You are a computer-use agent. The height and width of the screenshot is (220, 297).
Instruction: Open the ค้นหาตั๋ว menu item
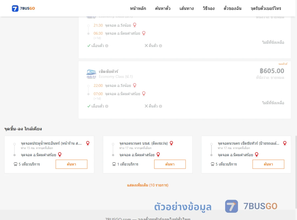(x=163, y=8)
